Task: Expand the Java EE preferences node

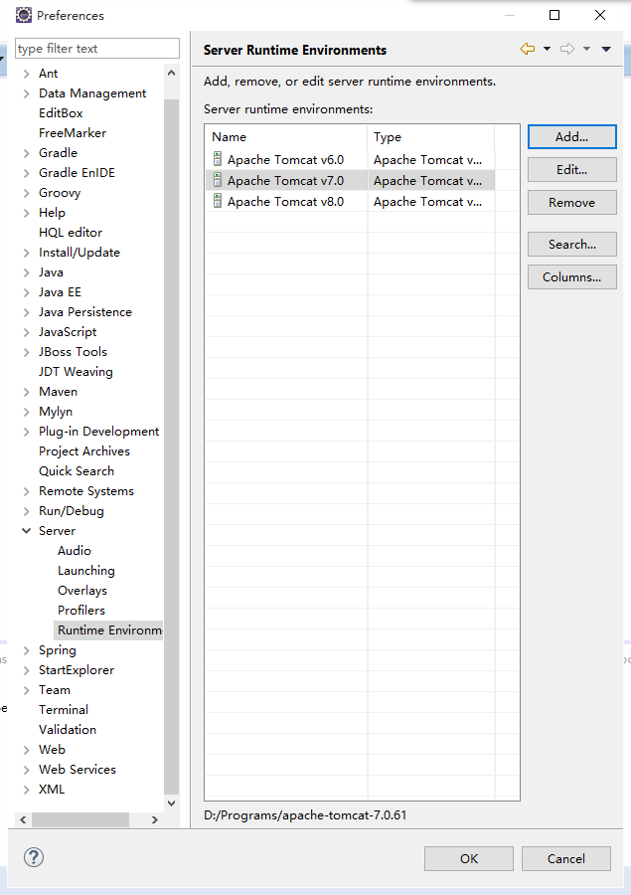Action: click(x=26, y=292)
